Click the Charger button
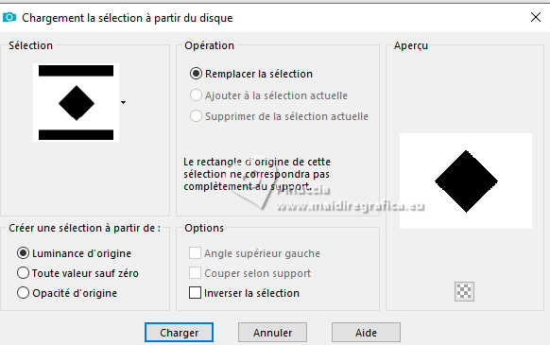 tap(179, 333)
